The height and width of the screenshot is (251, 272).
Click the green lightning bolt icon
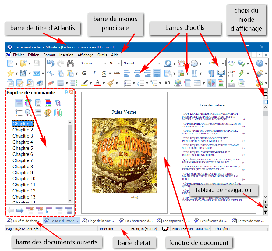(x=242, y=73)
